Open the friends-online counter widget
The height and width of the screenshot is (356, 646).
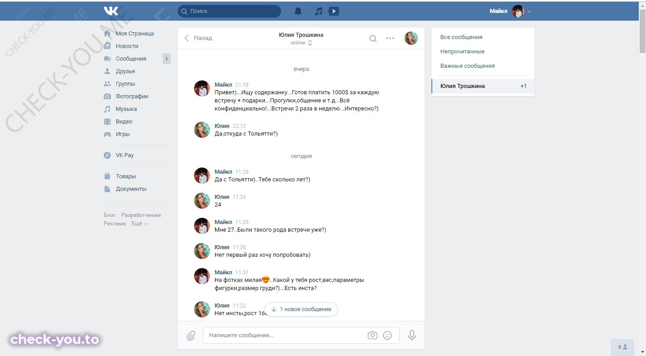pos(623,347)
